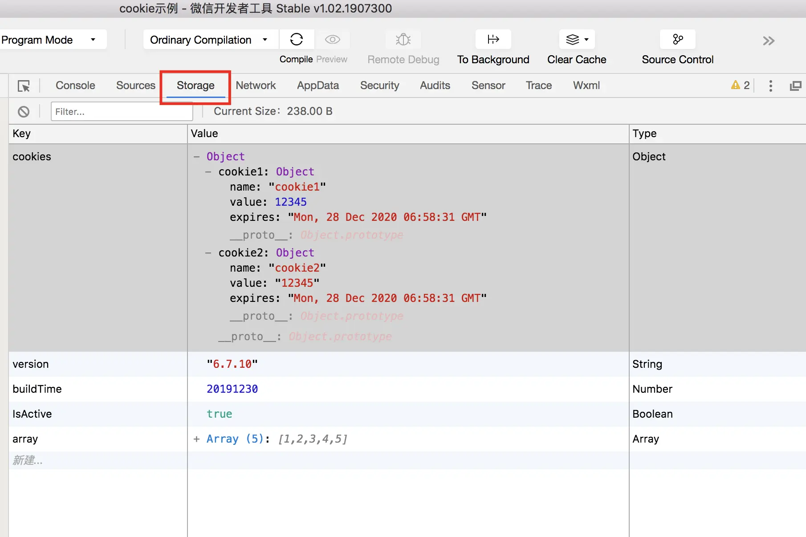806x537 pixels.
Task: Click the cookie2 value "12345" string
Action: pos(297,283)
